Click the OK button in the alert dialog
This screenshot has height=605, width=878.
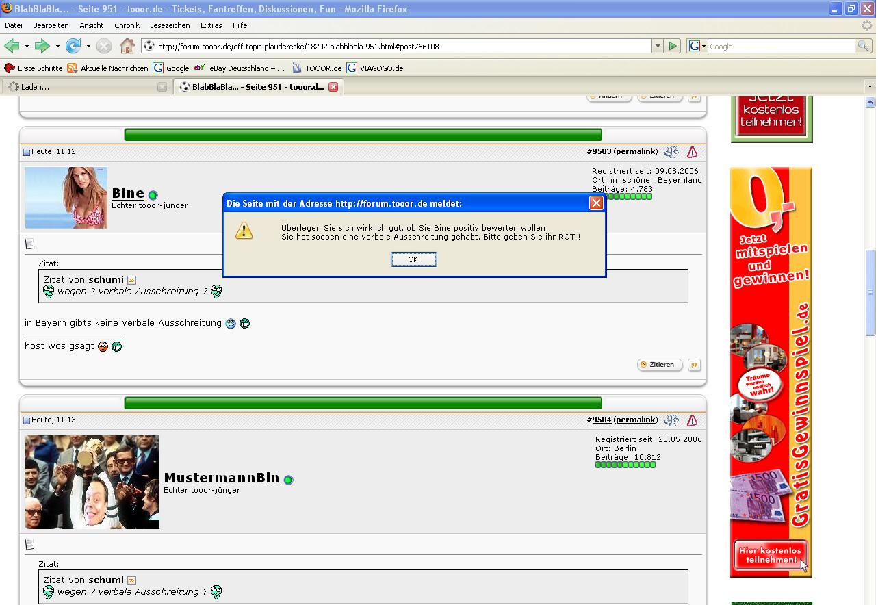click(413, 259)
